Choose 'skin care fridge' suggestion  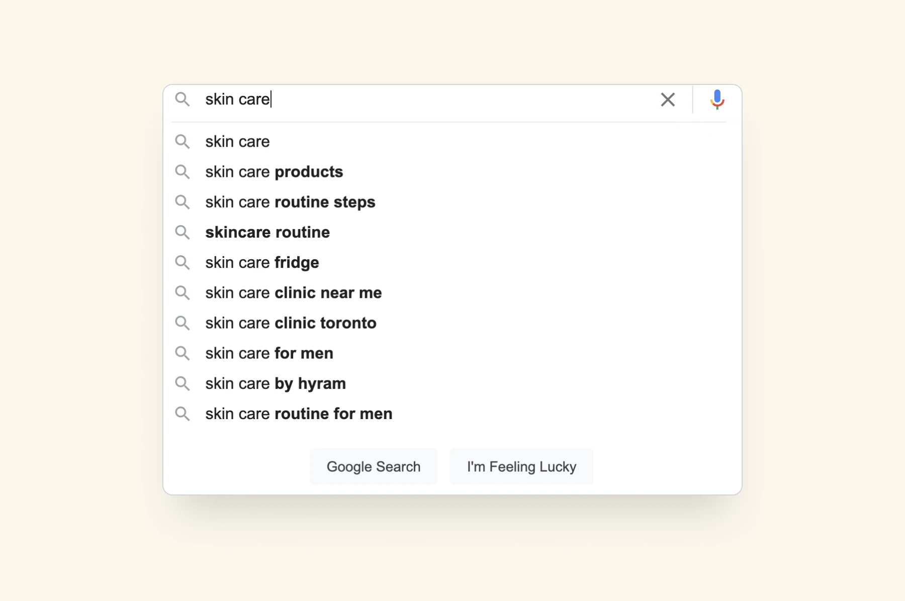(x=262, y=262)
